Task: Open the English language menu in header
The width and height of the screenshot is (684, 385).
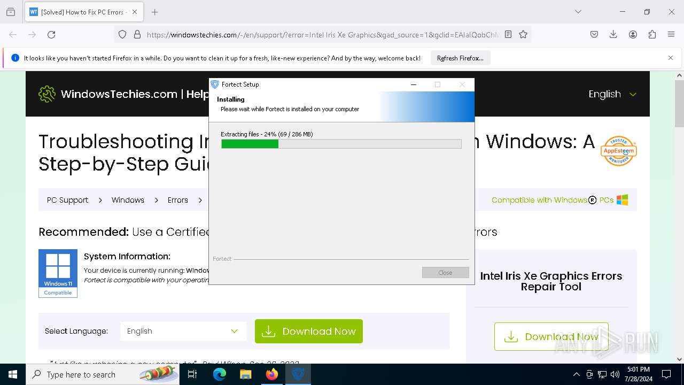Action: (x=612, y=94)
